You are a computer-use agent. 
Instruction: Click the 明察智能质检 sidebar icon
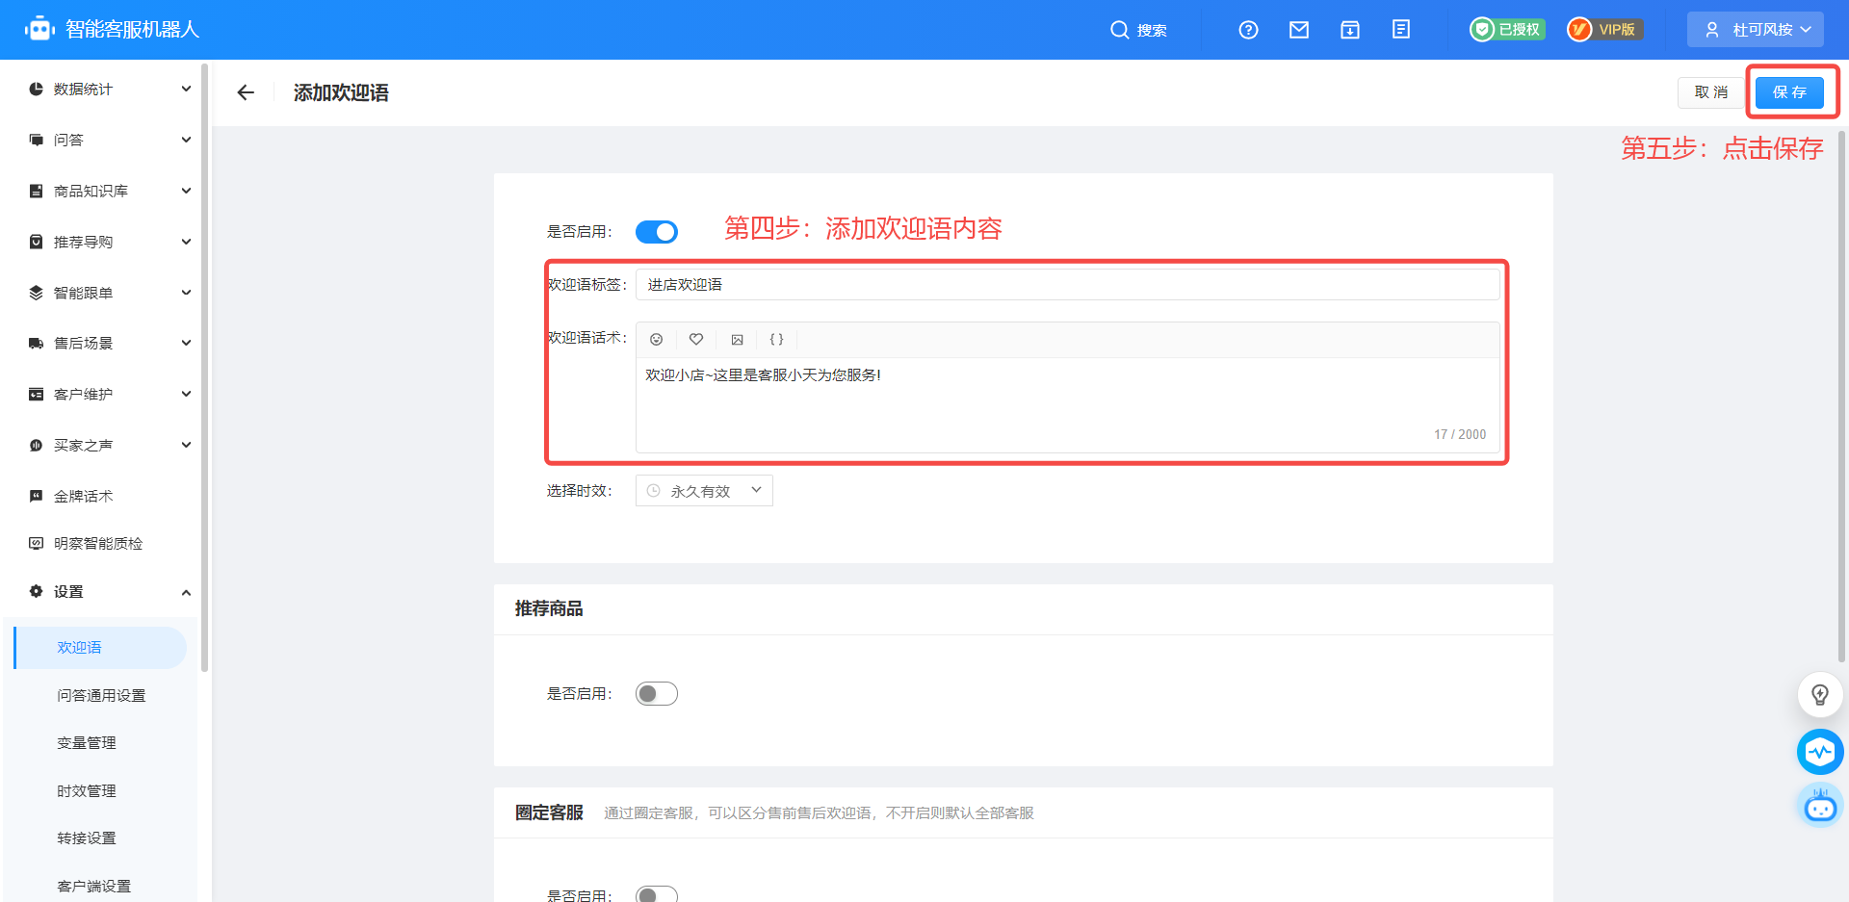click(x=37, y=543)
